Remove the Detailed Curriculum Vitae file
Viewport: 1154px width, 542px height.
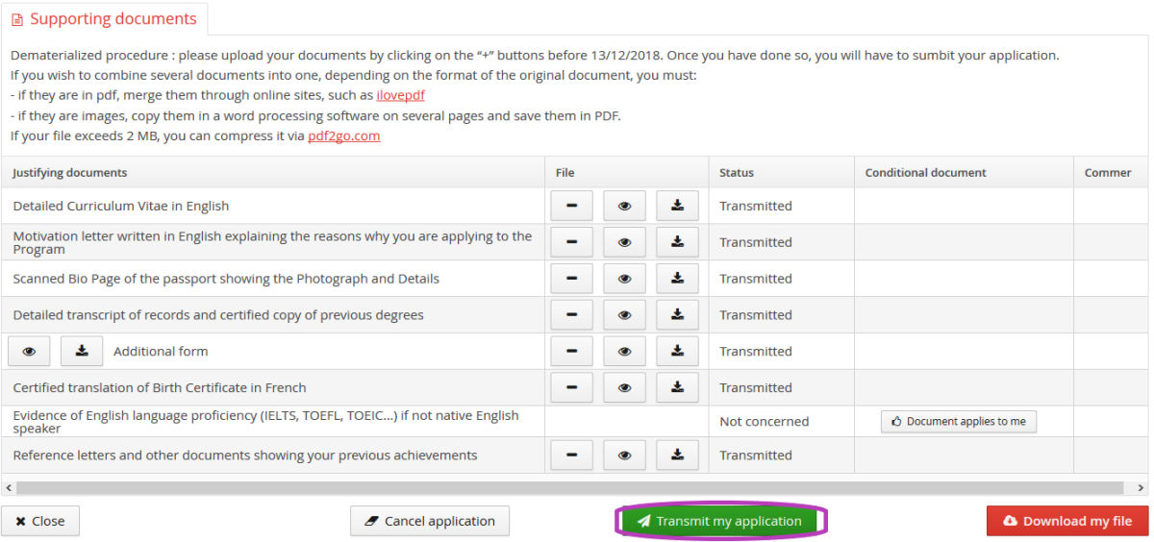(571, 206)
